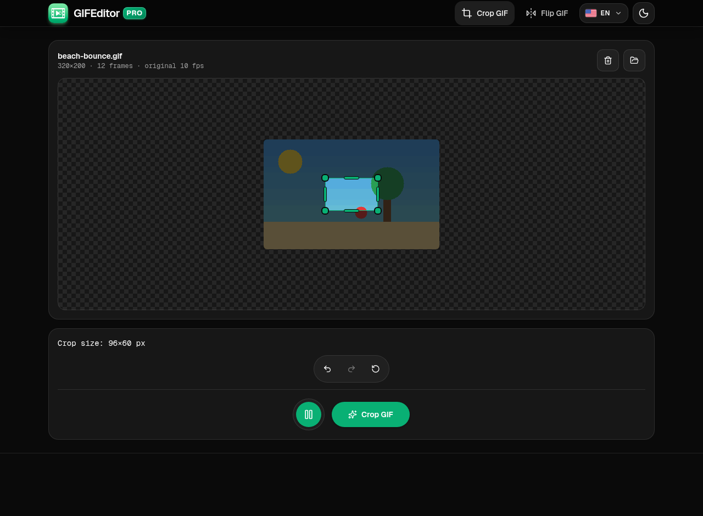Click the US flag icon

tap(591, 13)
